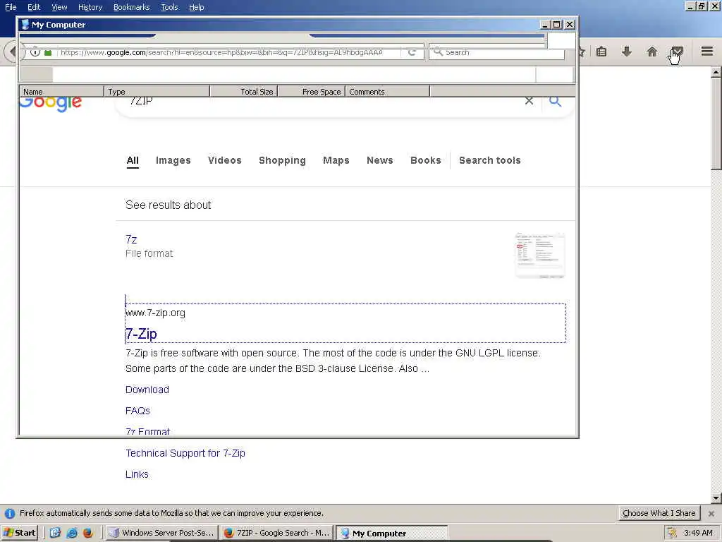Open the Windows Start menu
722x542 pixels.
point(19,533)
